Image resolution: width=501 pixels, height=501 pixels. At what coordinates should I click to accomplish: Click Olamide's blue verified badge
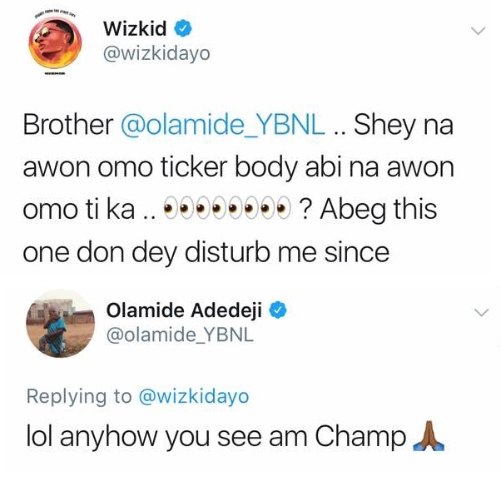[x=278, y=310]
